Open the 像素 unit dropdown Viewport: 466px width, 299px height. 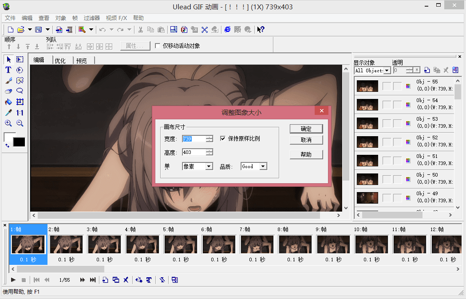[209, 166]
